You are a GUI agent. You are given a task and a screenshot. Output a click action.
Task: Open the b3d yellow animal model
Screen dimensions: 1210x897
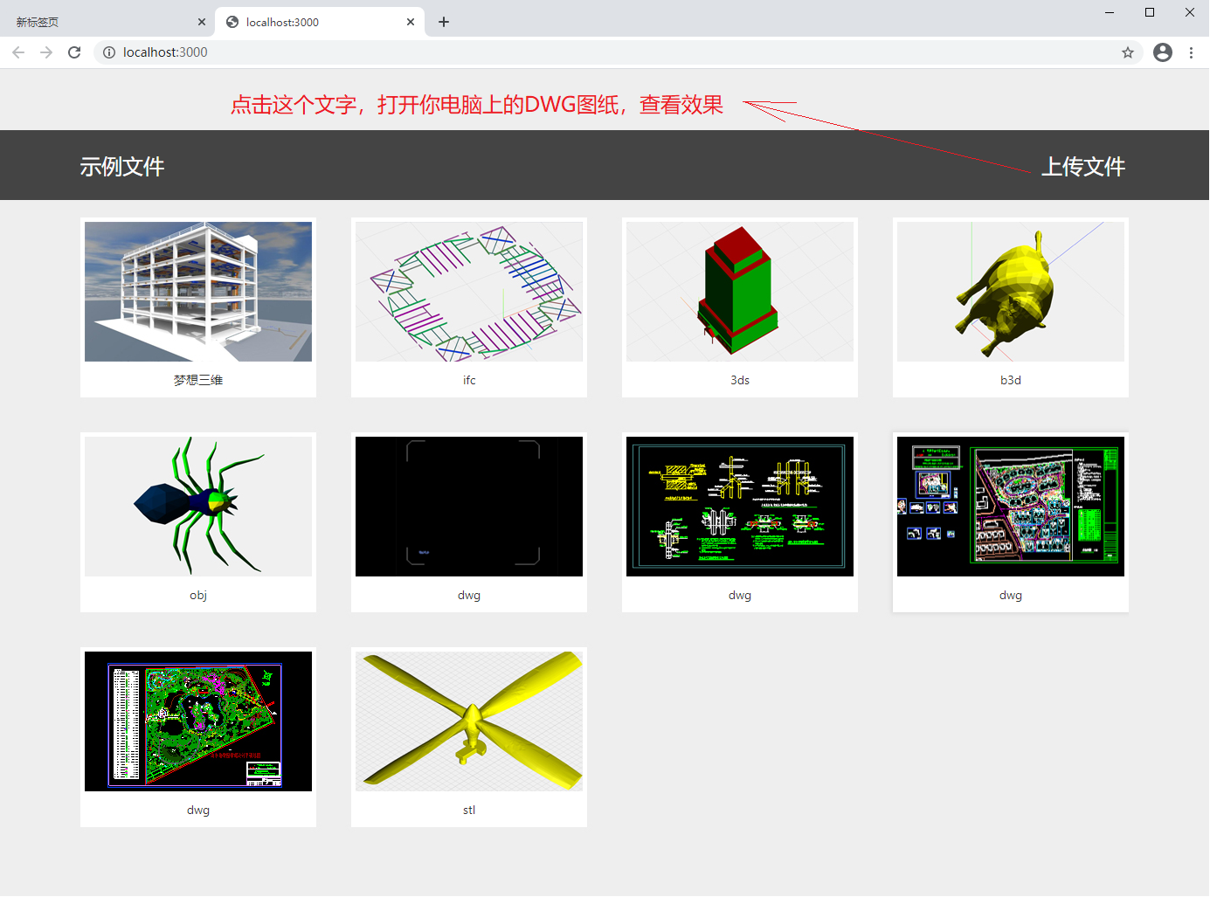tap(1010, 292)
